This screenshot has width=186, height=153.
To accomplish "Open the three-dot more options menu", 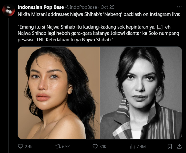I will point(179,7).
